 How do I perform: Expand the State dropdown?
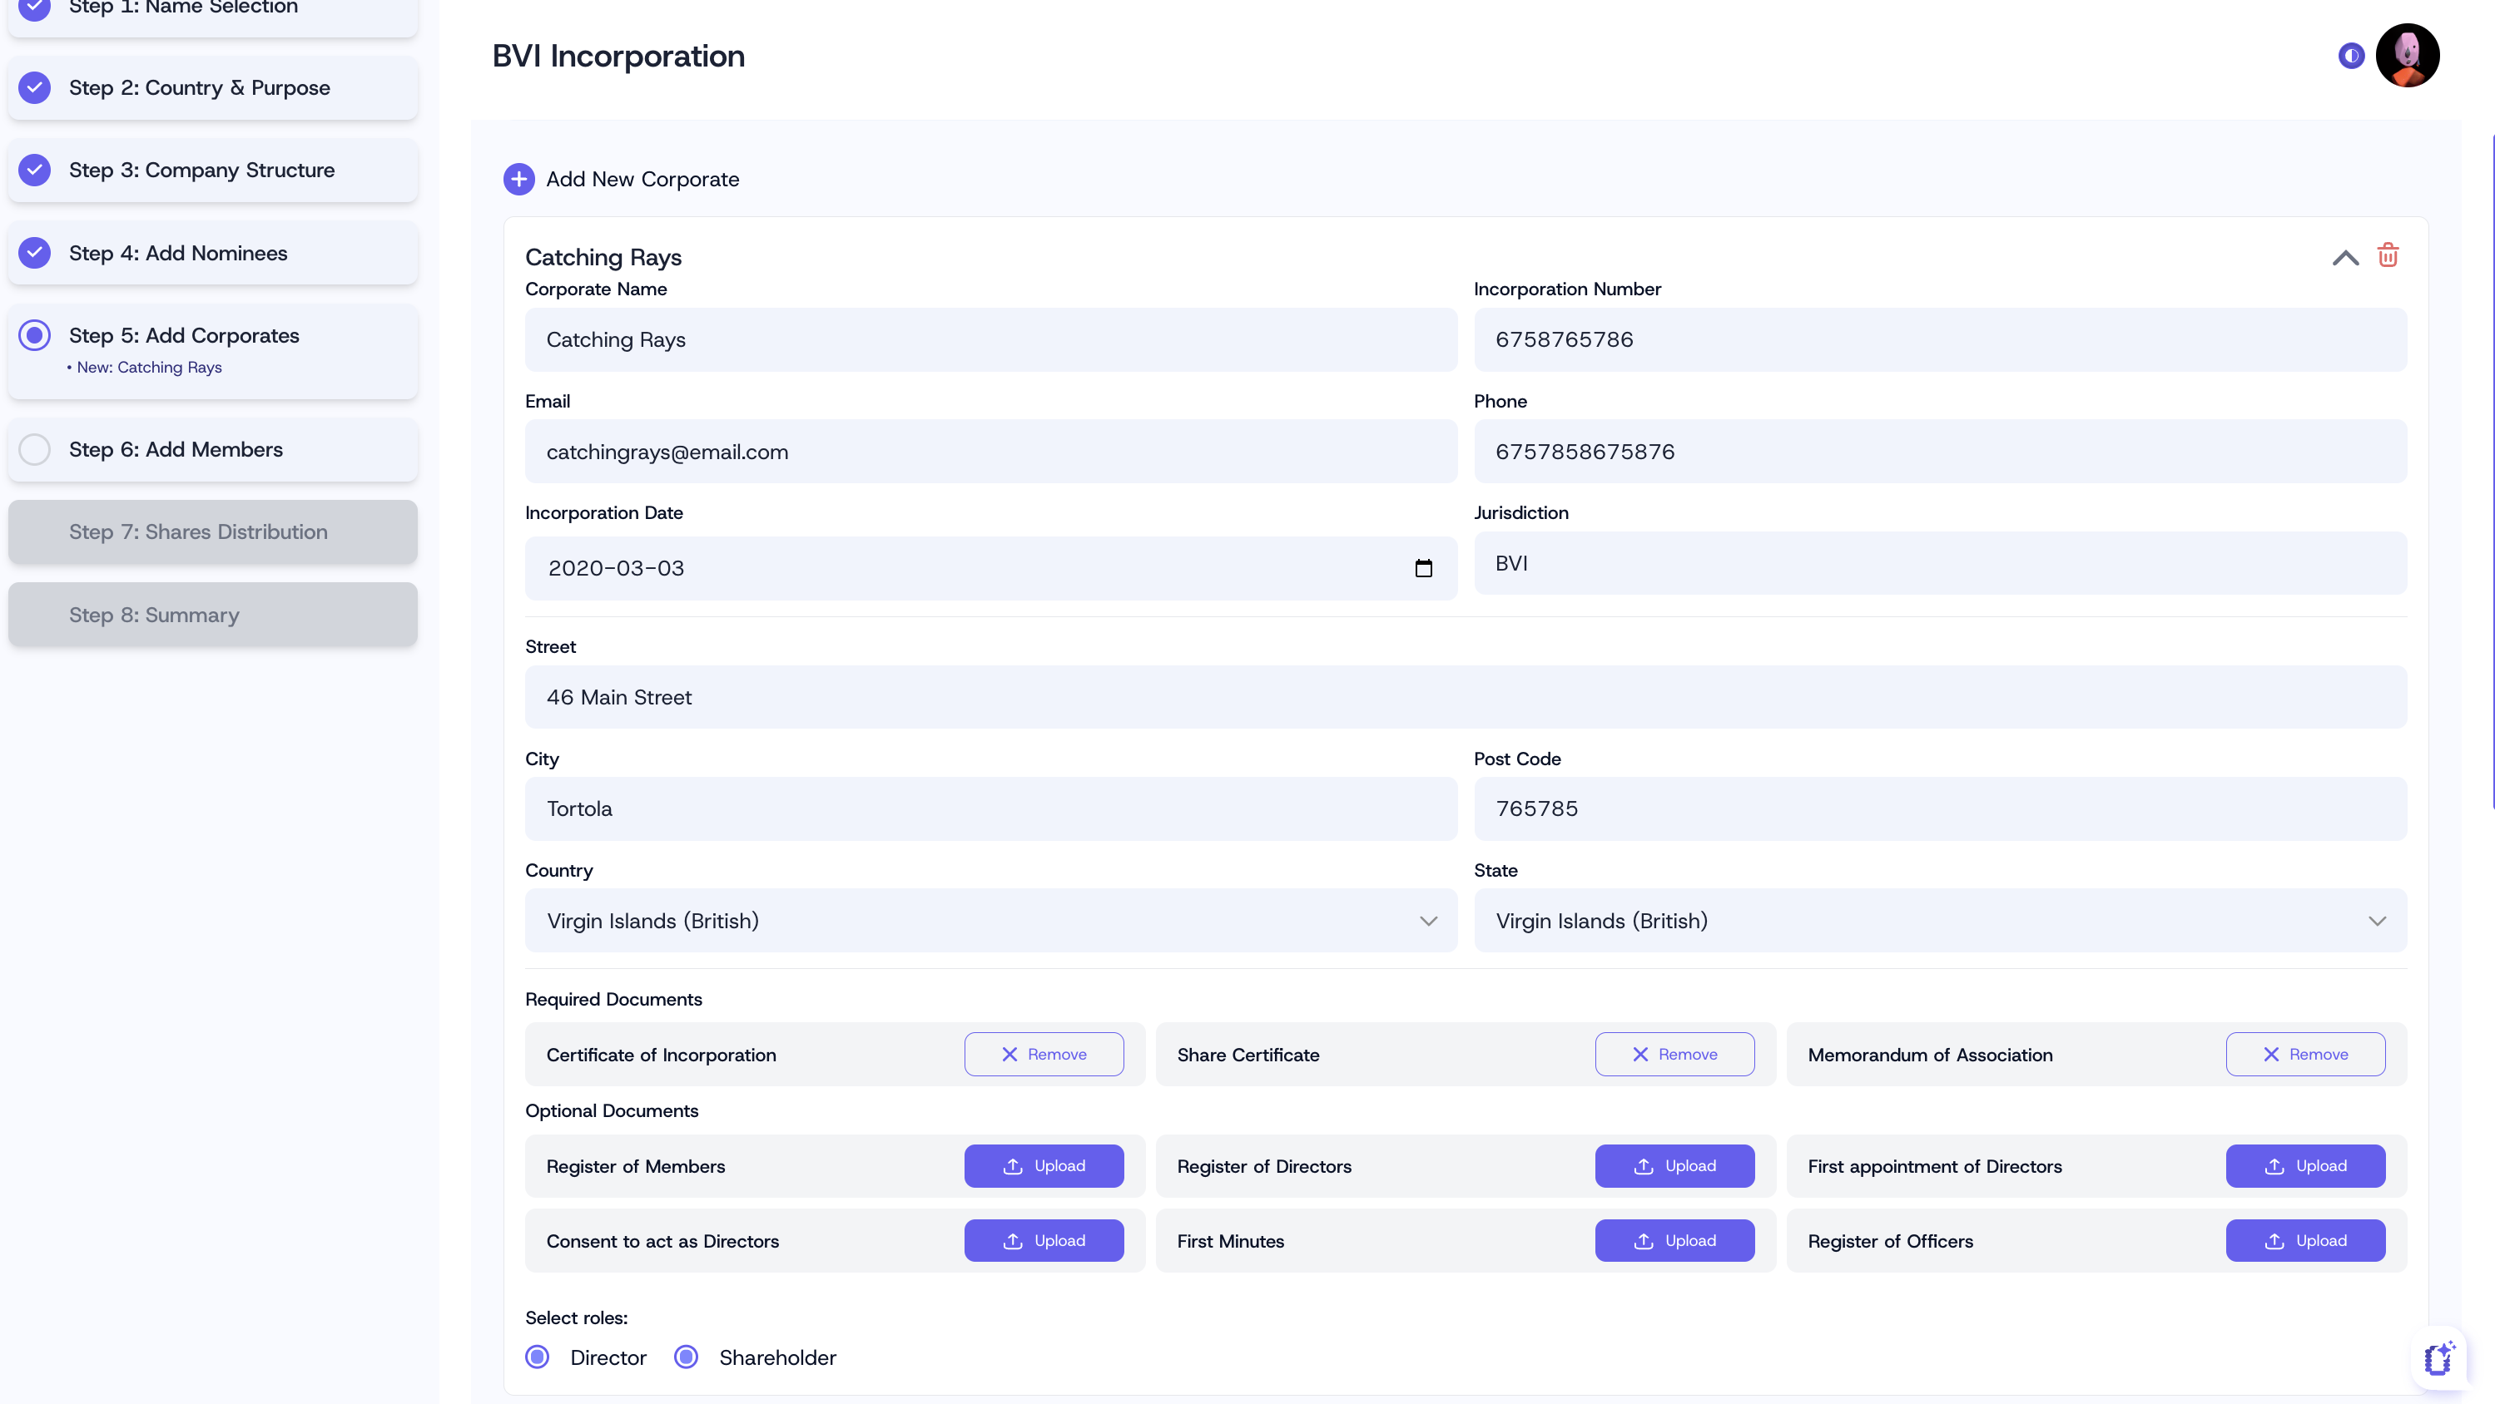[x=1939, y=921]
